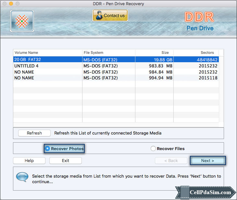This screenshot has height=200, width=237.
Task: Sort by Volume Name column header
Action: (x=48, y=53)
